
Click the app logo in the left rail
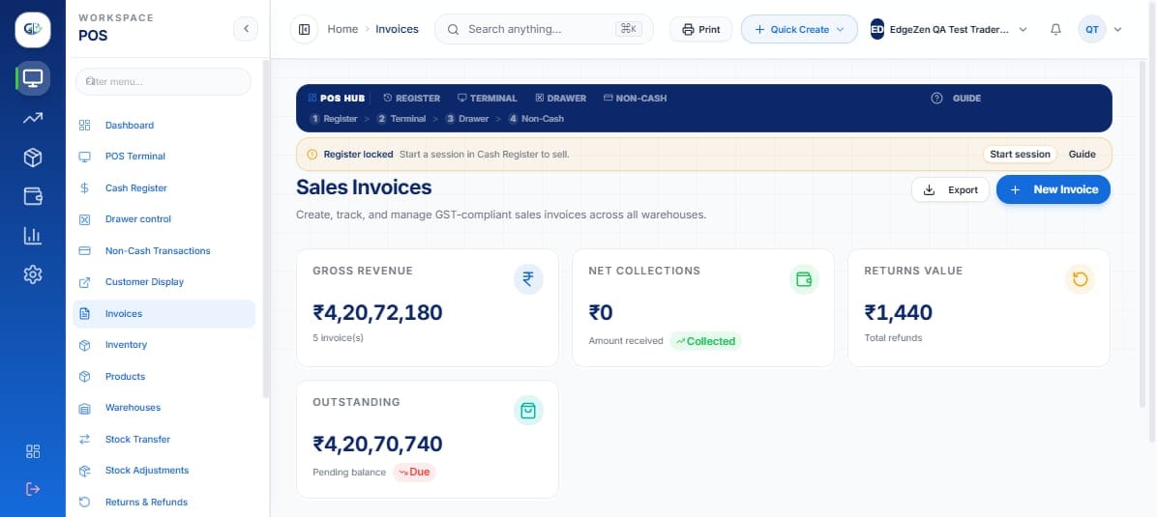pyautogui.click(x=33, y=30)
